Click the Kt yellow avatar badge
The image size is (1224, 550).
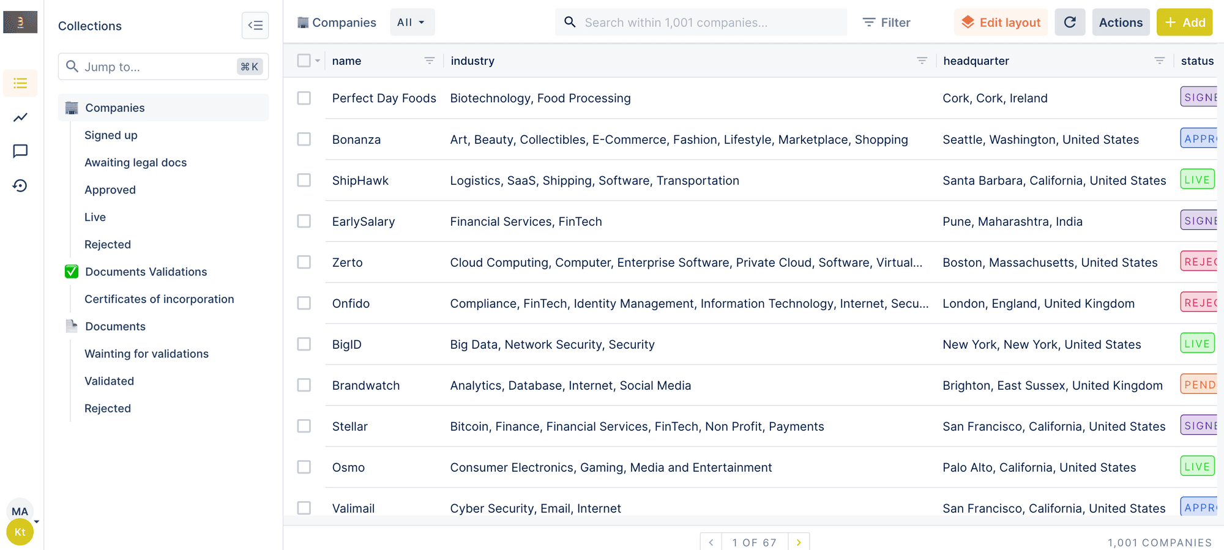click(20, 532)
